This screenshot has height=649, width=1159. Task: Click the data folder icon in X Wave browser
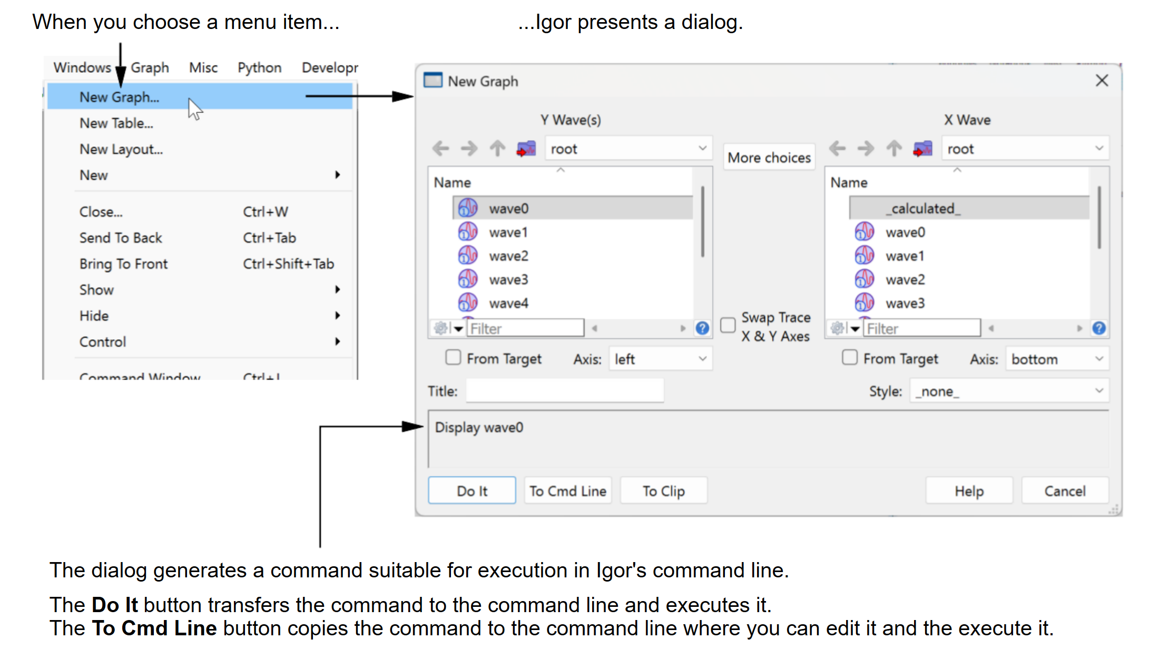point(922,149)
